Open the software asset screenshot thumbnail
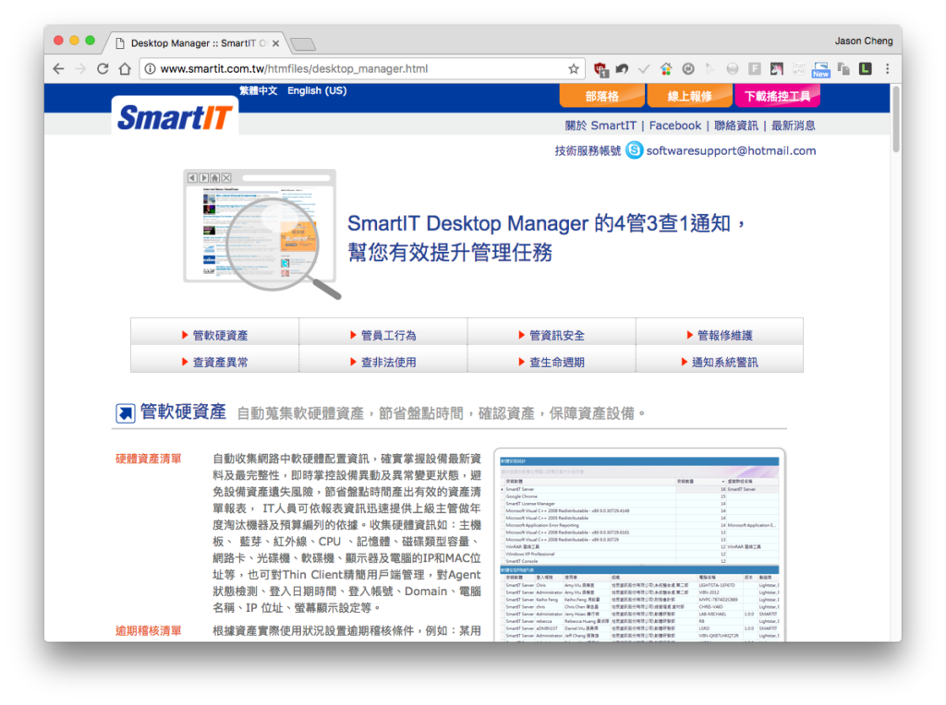This screenshot has height=705, width=946. [639, 544]
